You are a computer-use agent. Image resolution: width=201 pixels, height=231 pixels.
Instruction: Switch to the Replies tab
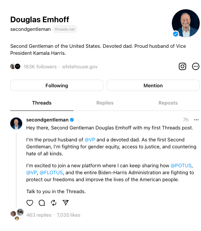tap(105, 103)
